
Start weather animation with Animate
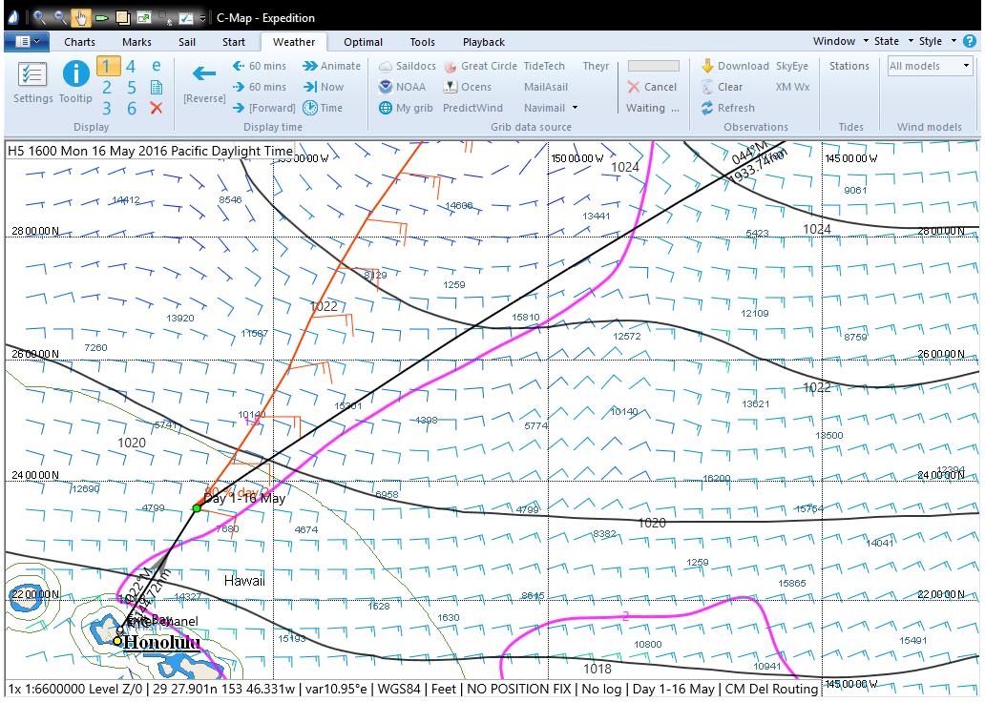(x=332, y=66)
